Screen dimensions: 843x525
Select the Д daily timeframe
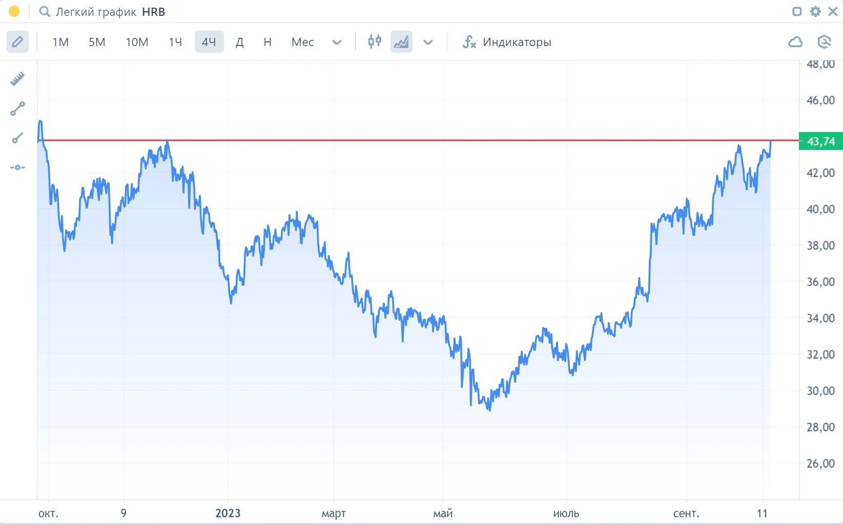[239, 42]
